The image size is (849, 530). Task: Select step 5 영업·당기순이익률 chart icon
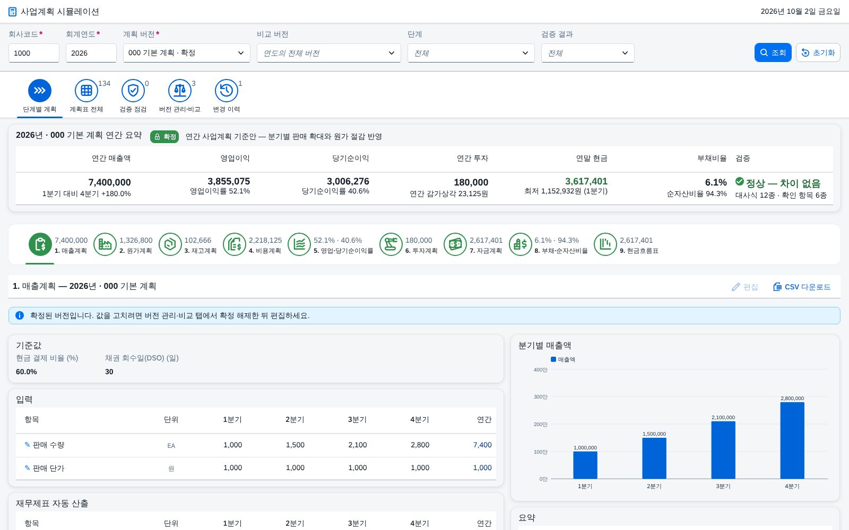(x=299, y=244)
